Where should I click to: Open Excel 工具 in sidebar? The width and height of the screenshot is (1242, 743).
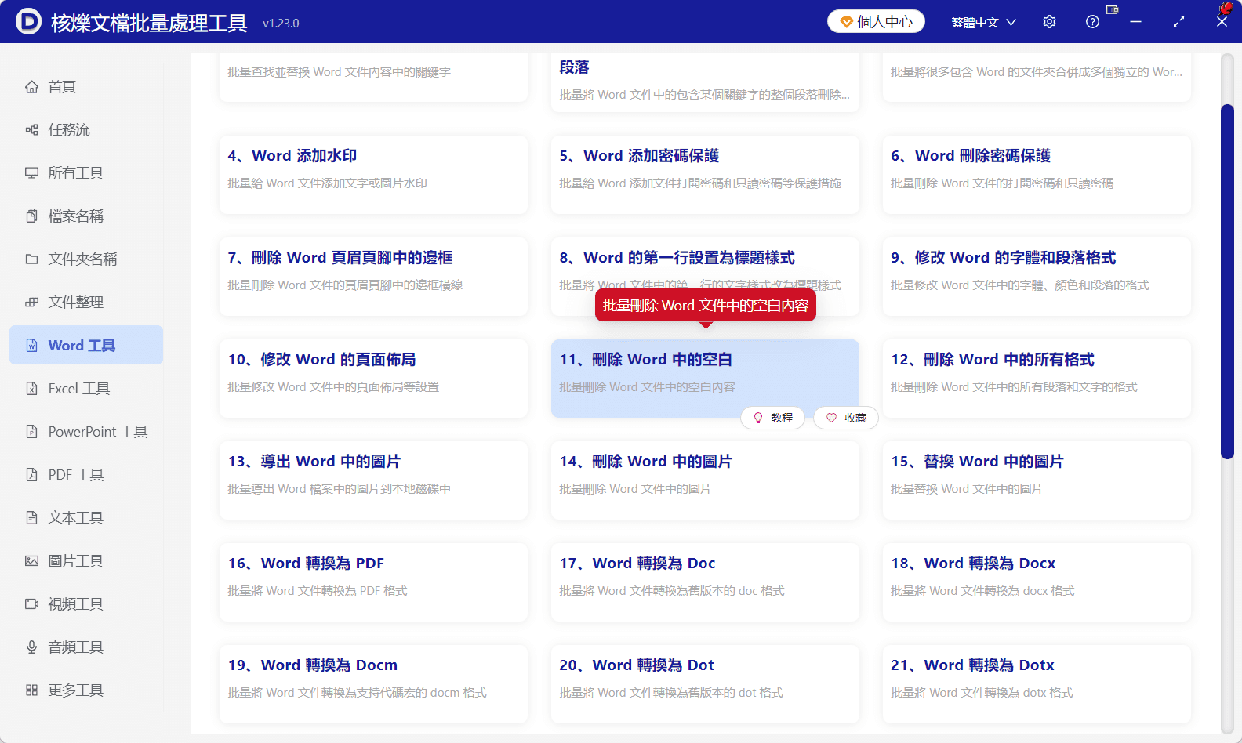coord(86,389)
